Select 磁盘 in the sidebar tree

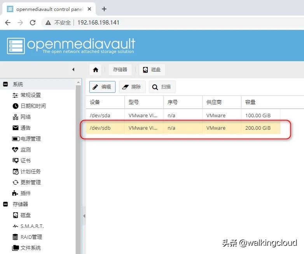26,215
